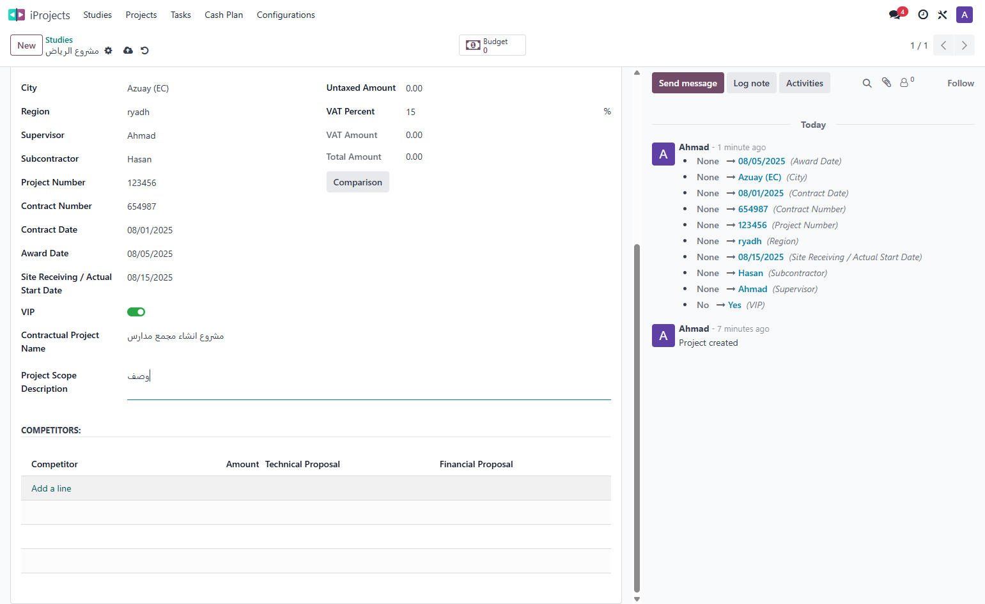Image resolution: width=985 pixels, height=604 pixels.
Task: Go to the previous record arrow
Action: pyautogui.click(x=943, y=45)
